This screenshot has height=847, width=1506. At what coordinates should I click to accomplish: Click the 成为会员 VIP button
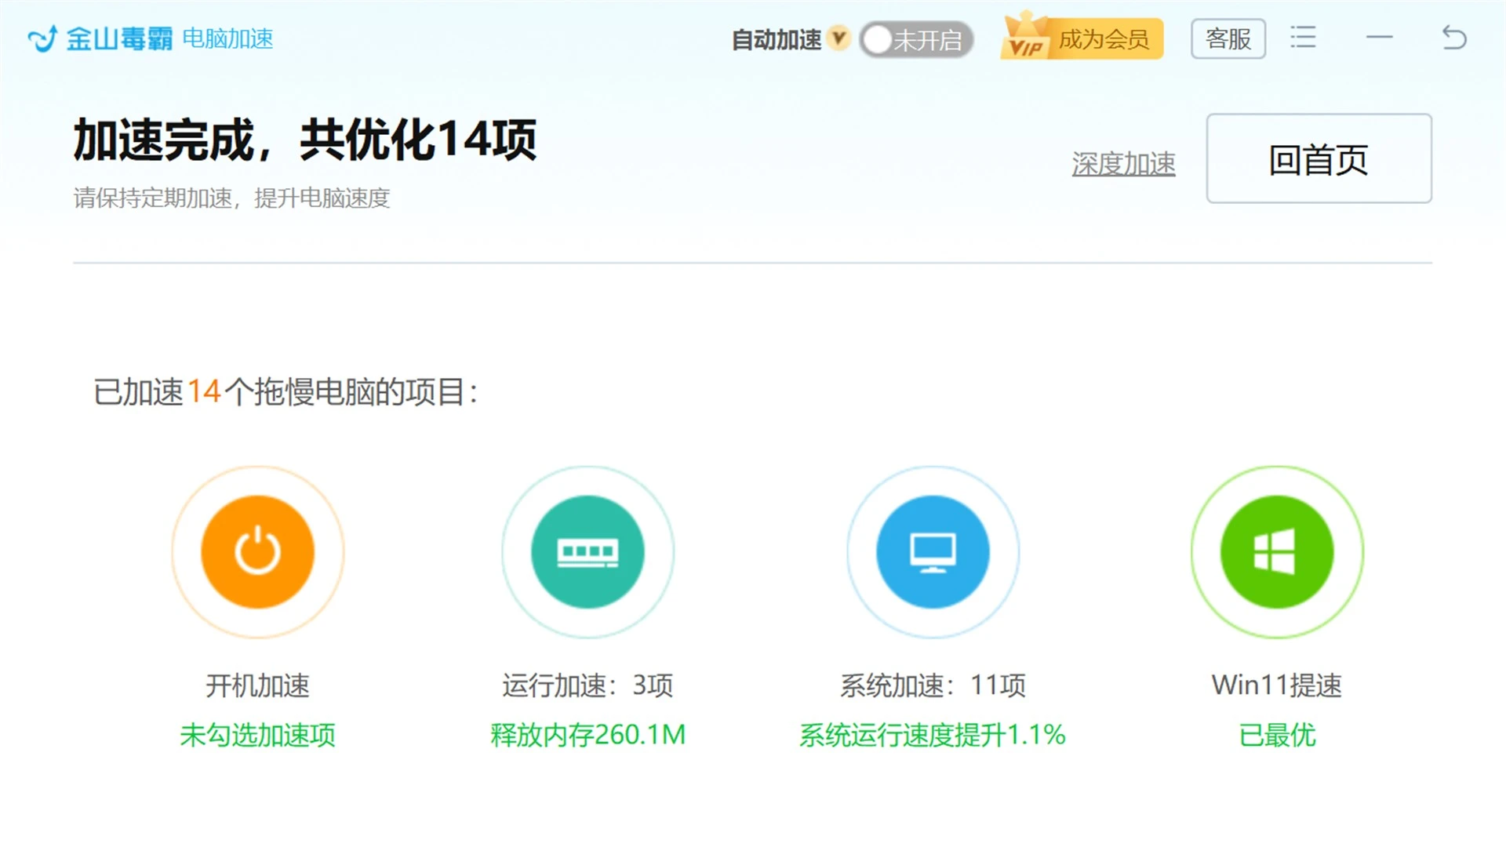click(1082, 38)
